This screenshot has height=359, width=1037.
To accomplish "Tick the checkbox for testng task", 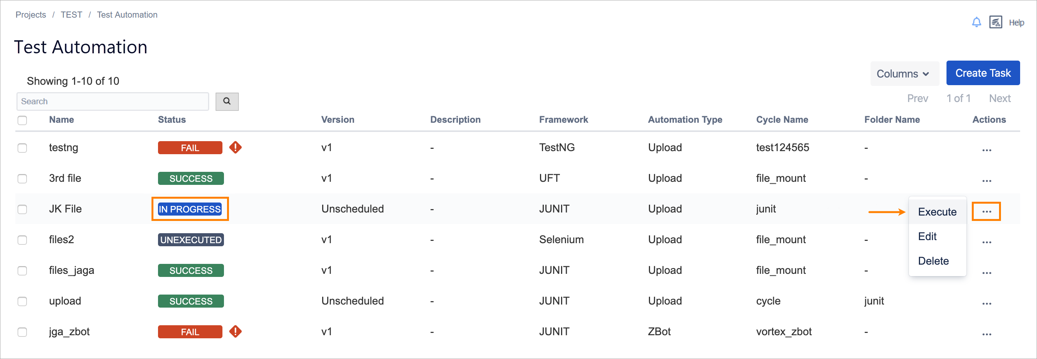I will (x=23, y=148).
